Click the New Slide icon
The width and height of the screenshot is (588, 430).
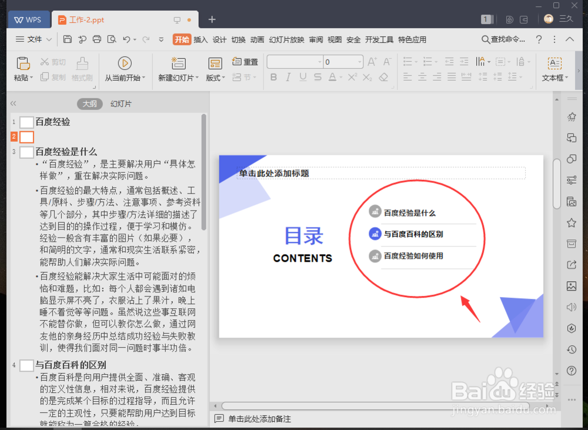(179, 64)
